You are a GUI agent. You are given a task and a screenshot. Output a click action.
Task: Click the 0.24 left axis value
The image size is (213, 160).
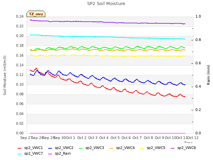[x=20, y=17]
